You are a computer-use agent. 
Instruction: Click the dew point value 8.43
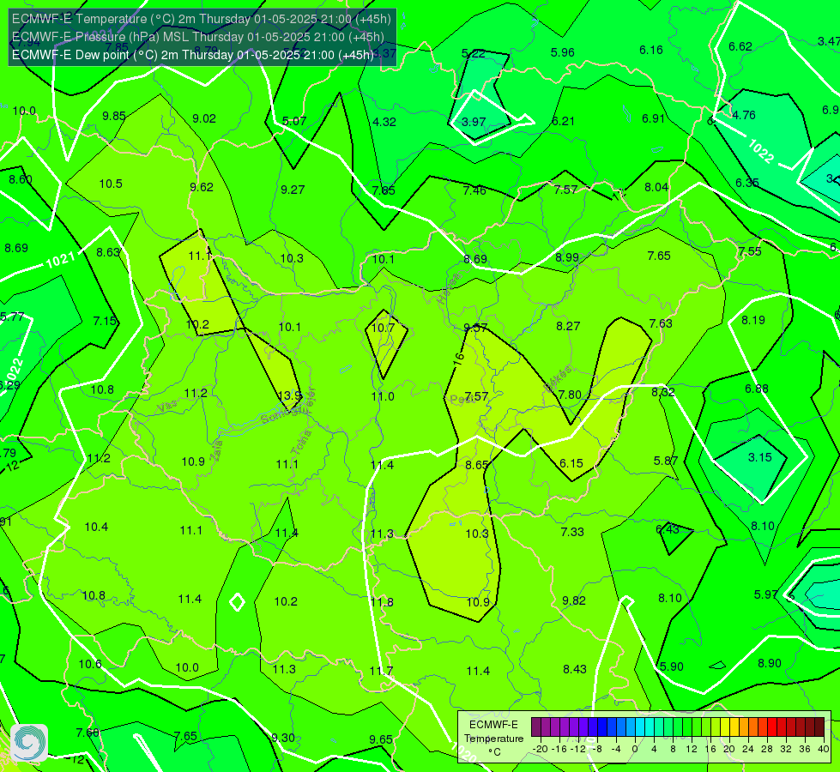click(x=575, y=669)
